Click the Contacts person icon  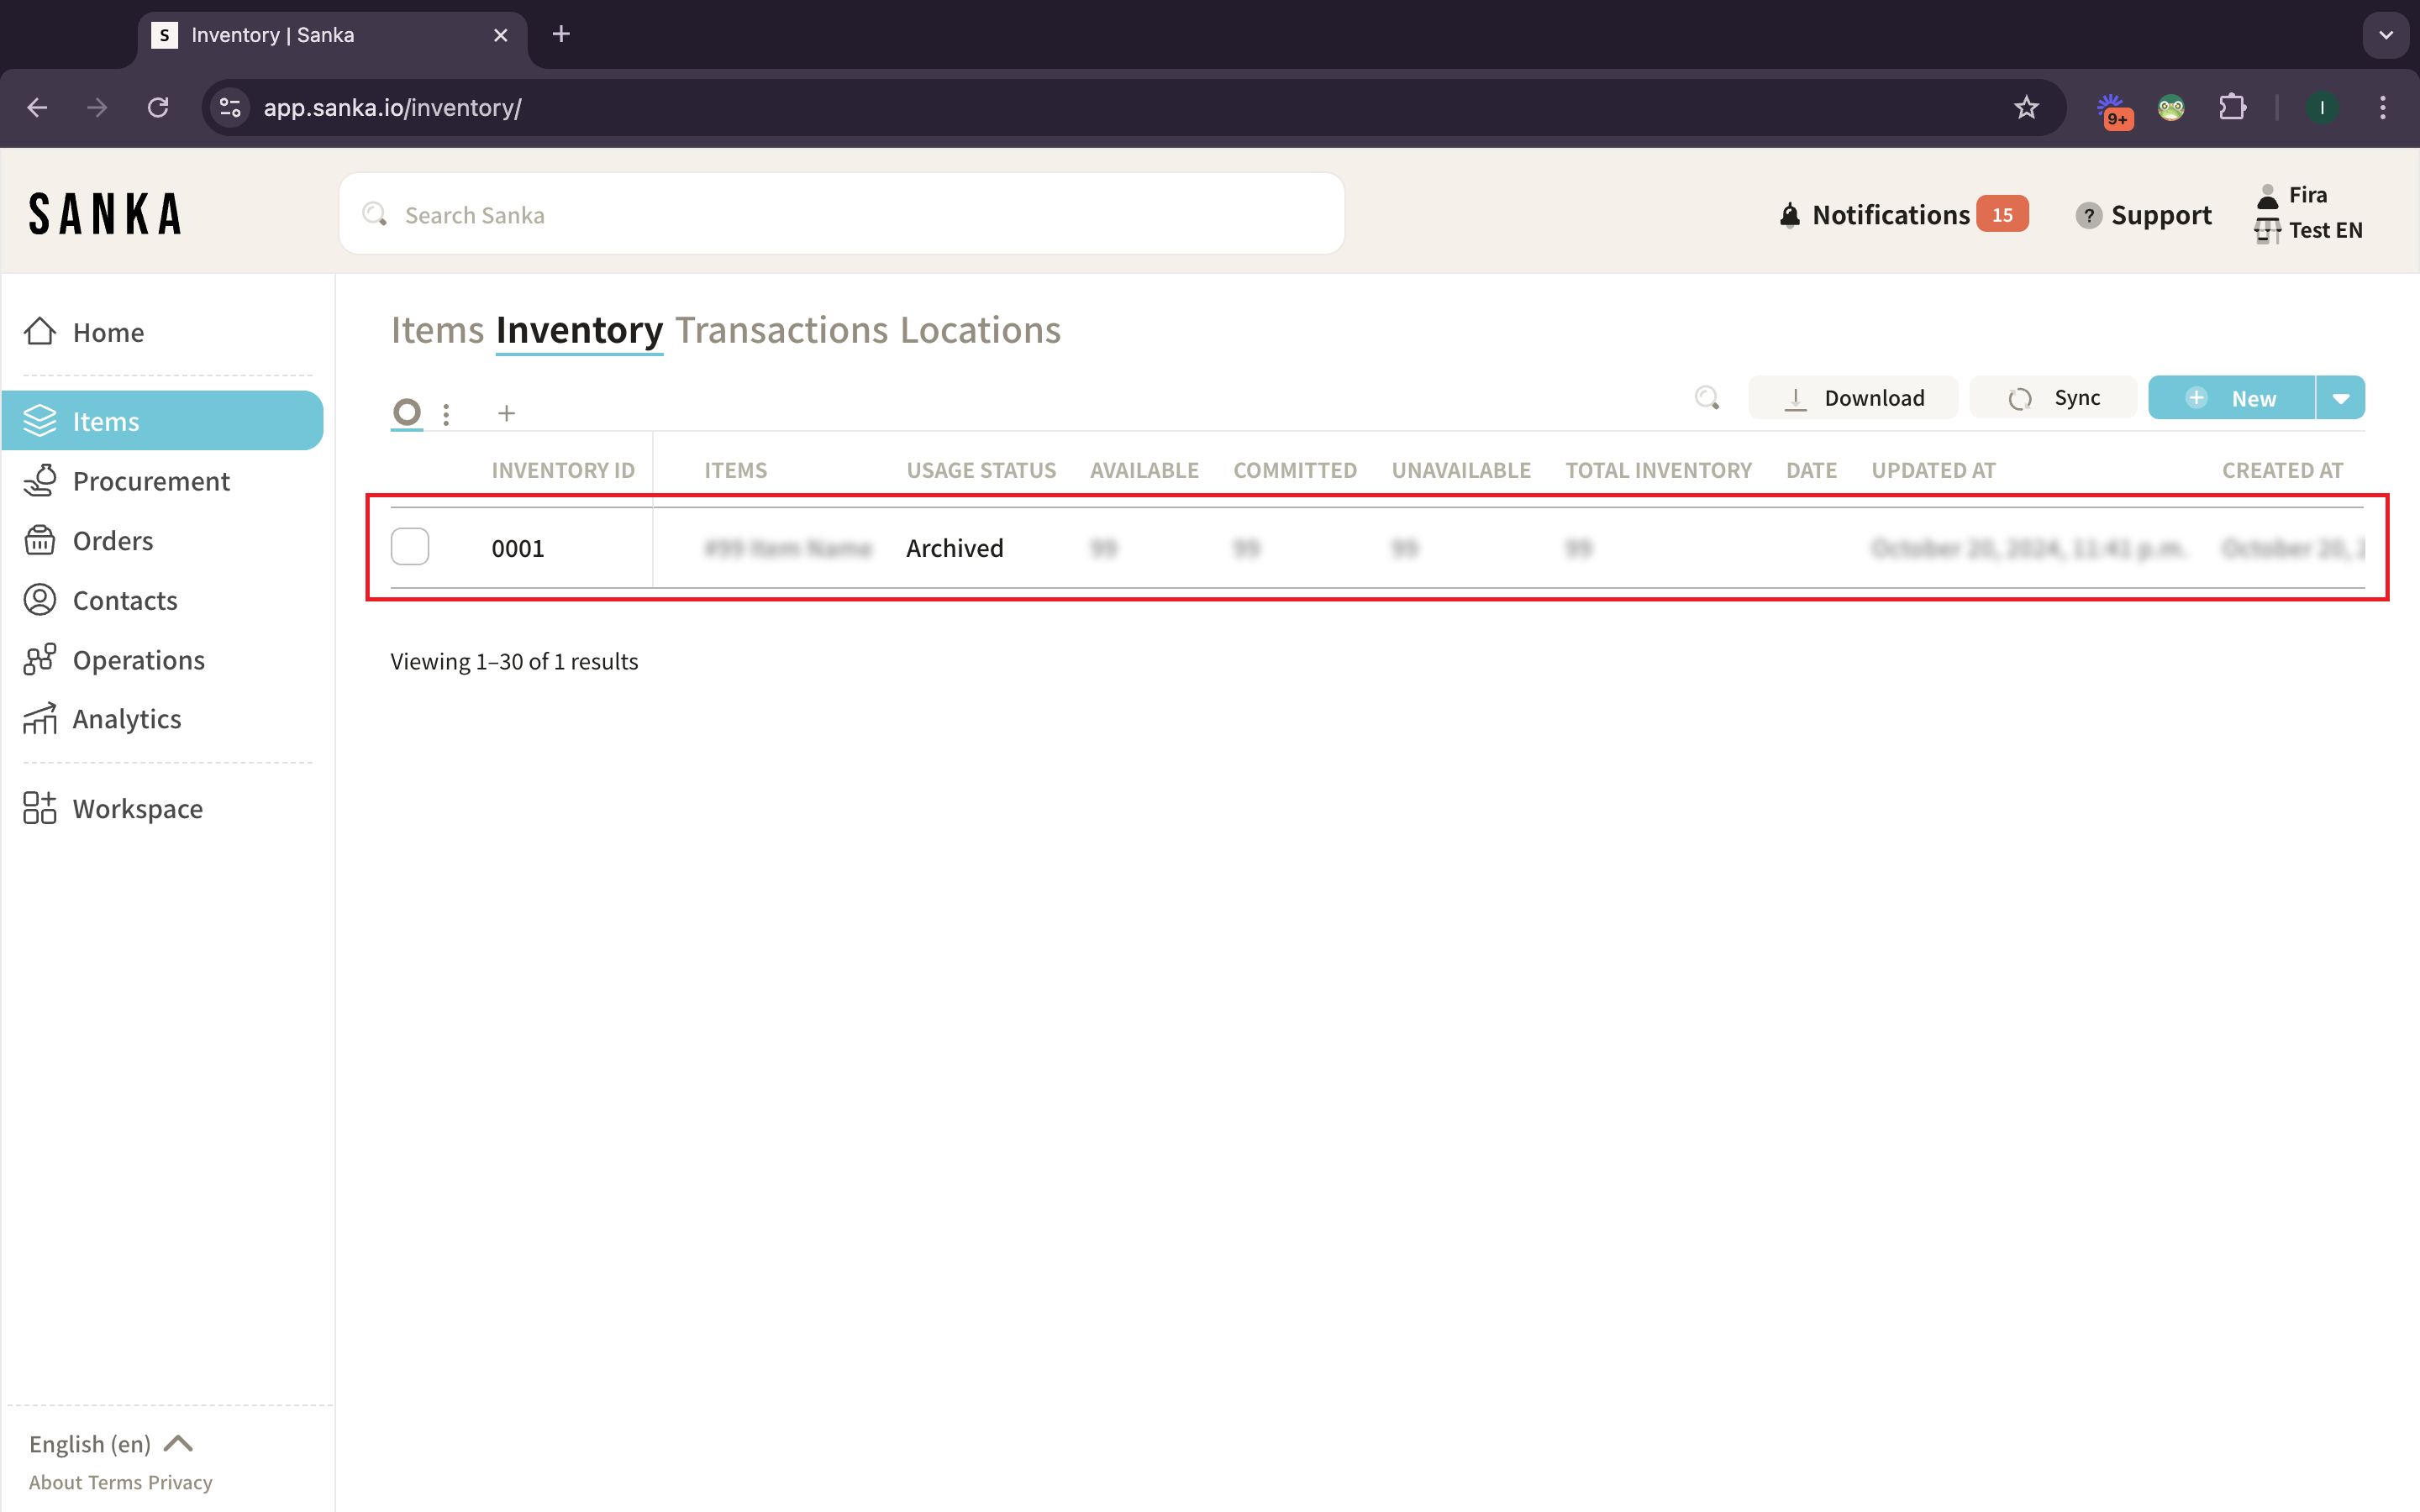pos(40,600)
